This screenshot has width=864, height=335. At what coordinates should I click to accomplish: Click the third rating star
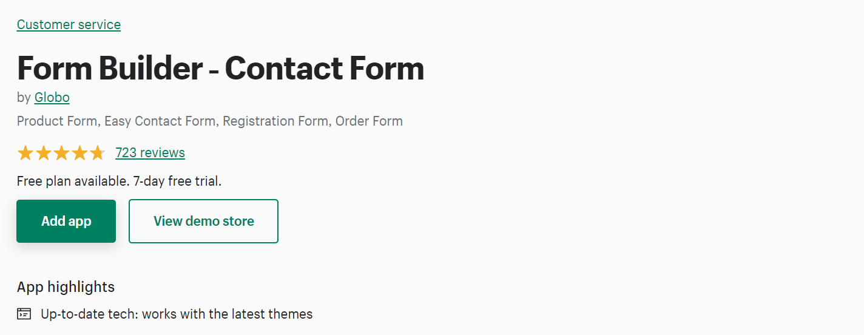click(61, 153)
